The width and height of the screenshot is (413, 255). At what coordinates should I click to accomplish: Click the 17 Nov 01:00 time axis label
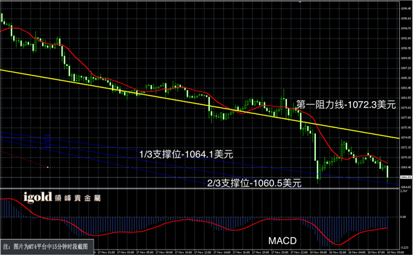coord(107,252)
